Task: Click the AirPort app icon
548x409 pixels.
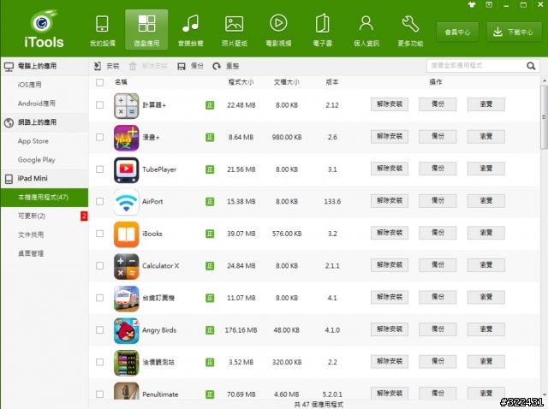Action: (x=126, y=202)
